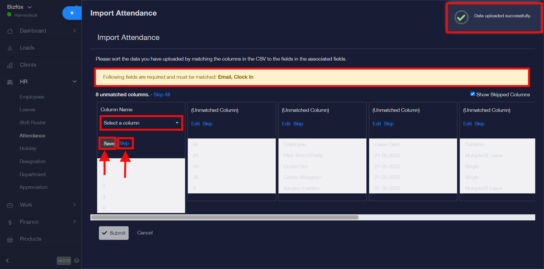Expand the Bizfox workspace dropdown arrow
Image resolution: width=544 pixels, height=269 pixels.
pos(30,7)
